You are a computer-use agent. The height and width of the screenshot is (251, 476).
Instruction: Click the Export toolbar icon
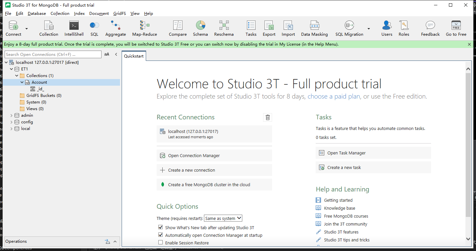[x=269, y=28]
